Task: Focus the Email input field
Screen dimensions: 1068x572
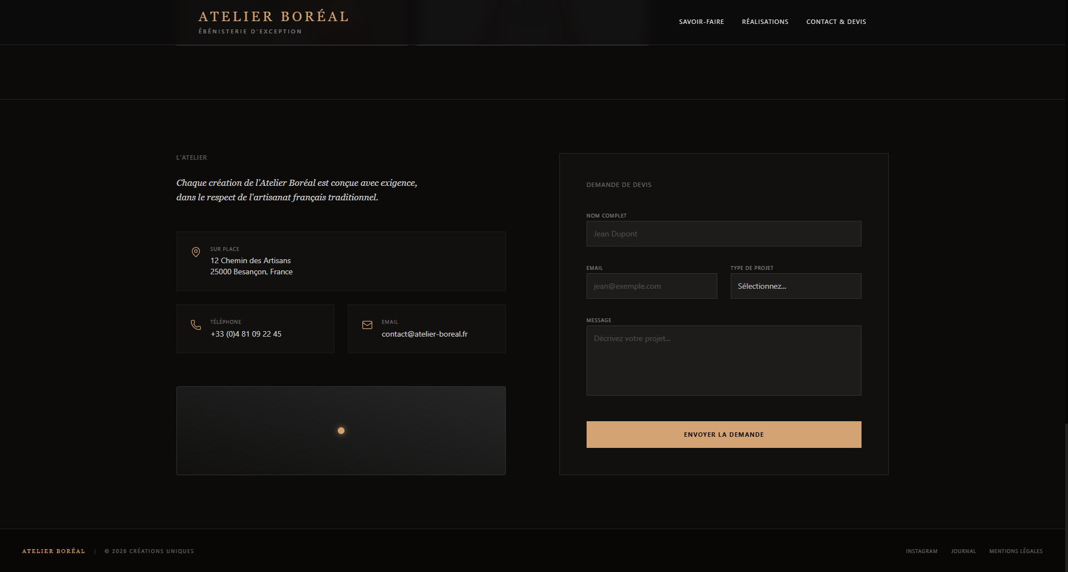Action: tap(652, 286)
